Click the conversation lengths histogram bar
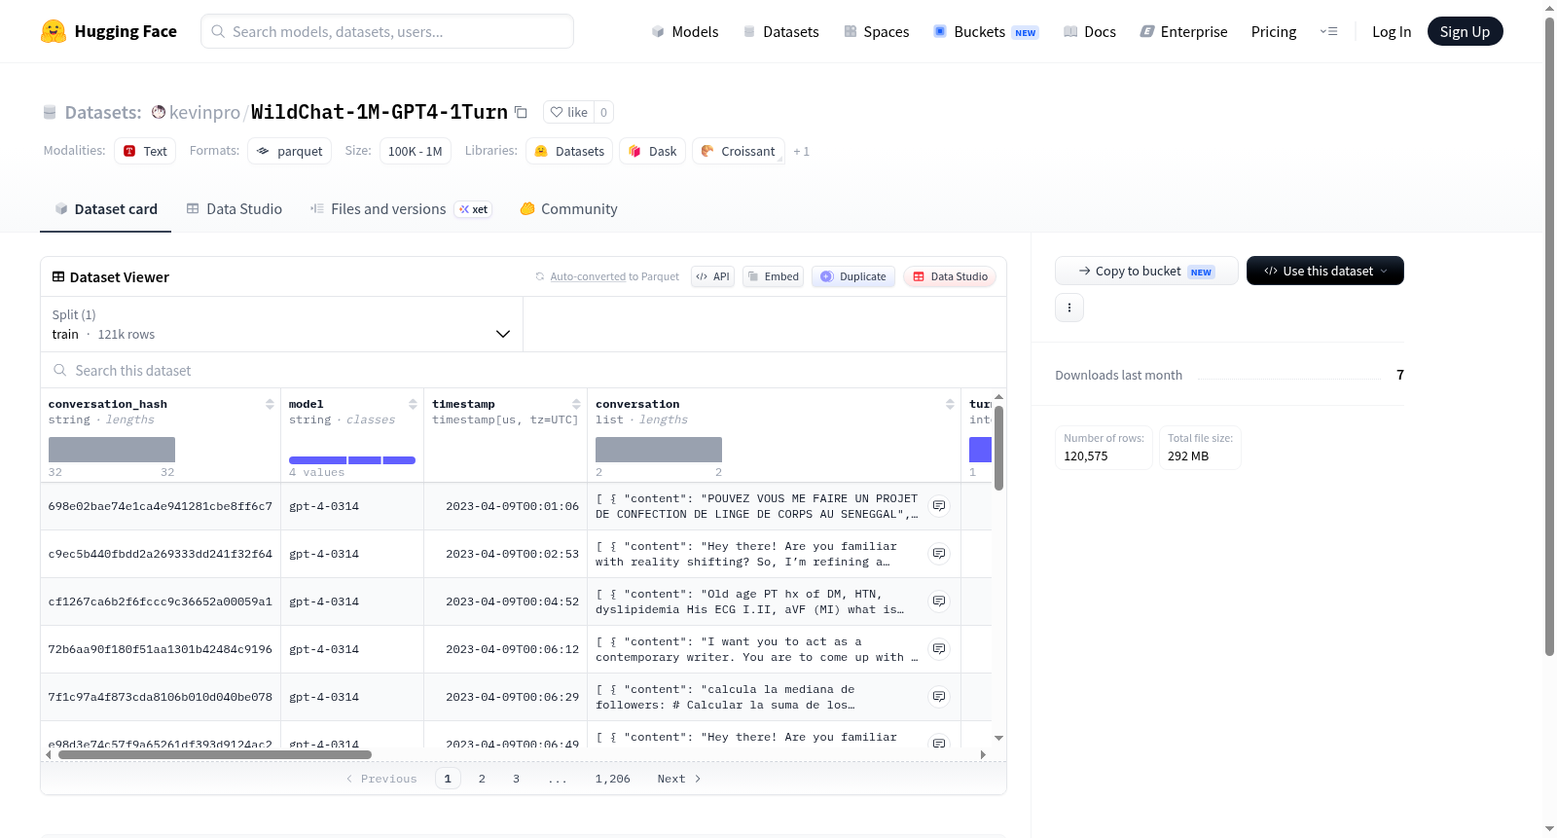Image resolution: width=1557 pixels, height=838 pixels. pyautogui.click(x=659, y=450)
